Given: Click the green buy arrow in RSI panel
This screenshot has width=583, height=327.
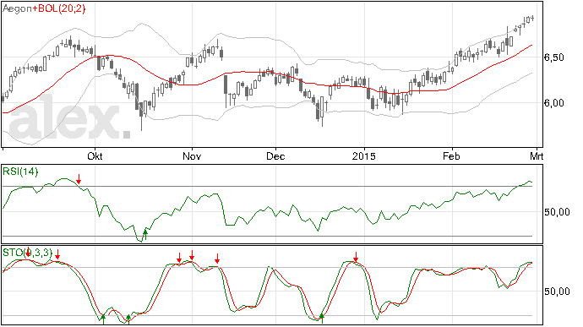Looking at the screenshot, I should (x=145, y=235).
